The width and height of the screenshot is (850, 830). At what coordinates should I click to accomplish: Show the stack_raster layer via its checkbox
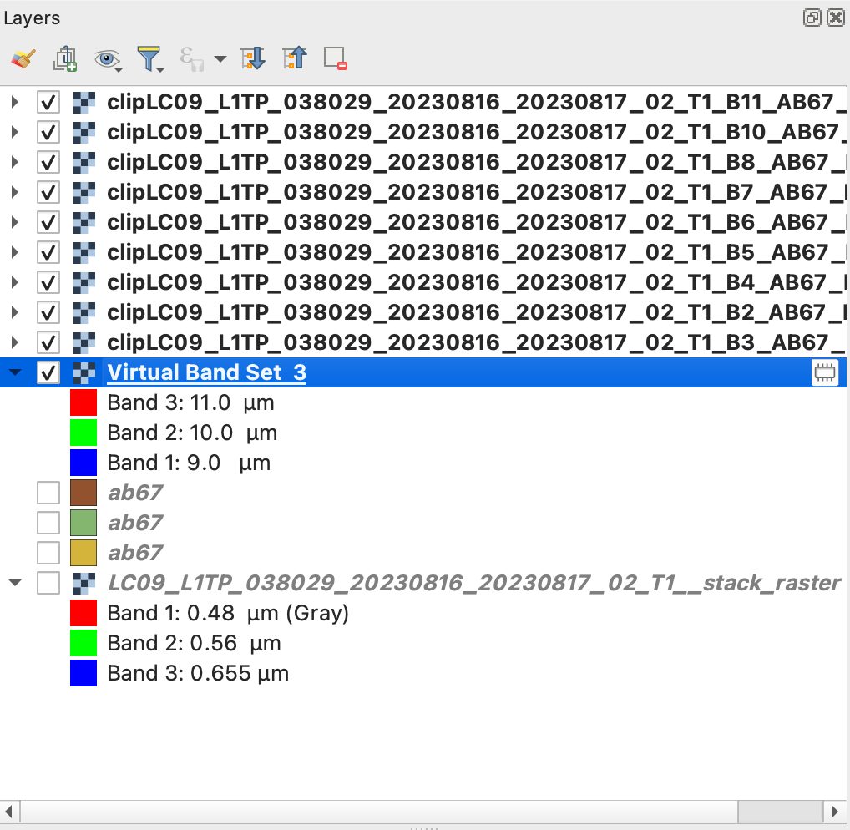click(x=48, y=584)
